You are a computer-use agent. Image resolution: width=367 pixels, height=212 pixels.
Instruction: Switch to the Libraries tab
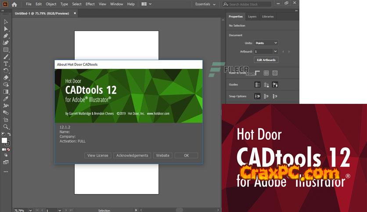pyautogui.click(x=268, y=17)
